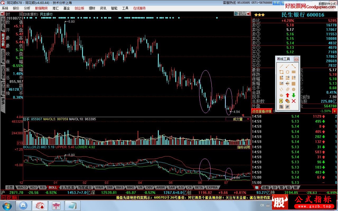This screenshot has width=338, height=211.
Task: Select the straight line drawing tool
Action: coord(281,66)
